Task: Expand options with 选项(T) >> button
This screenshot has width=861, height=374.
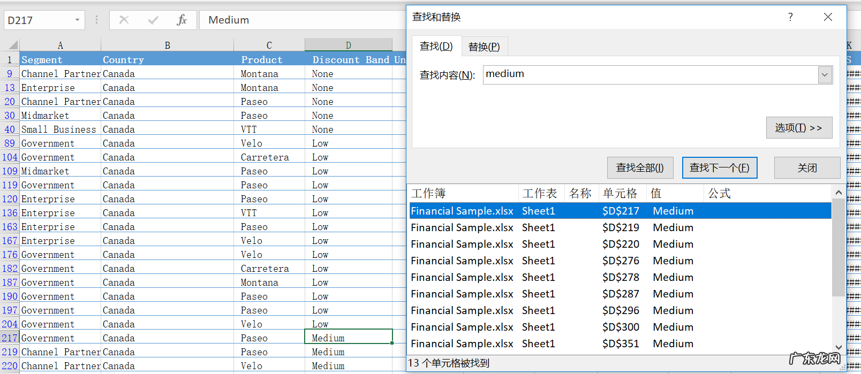Action: (x=798, y=128)
